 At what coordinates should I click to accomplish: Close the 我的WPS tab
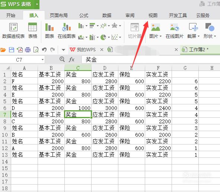tap(102, 49)
